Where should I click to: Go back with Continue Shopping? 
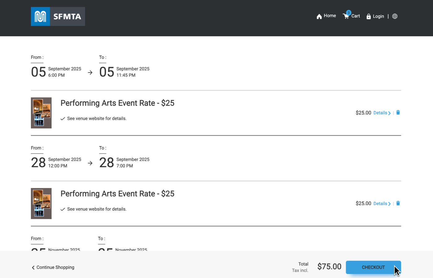(53, 267)
